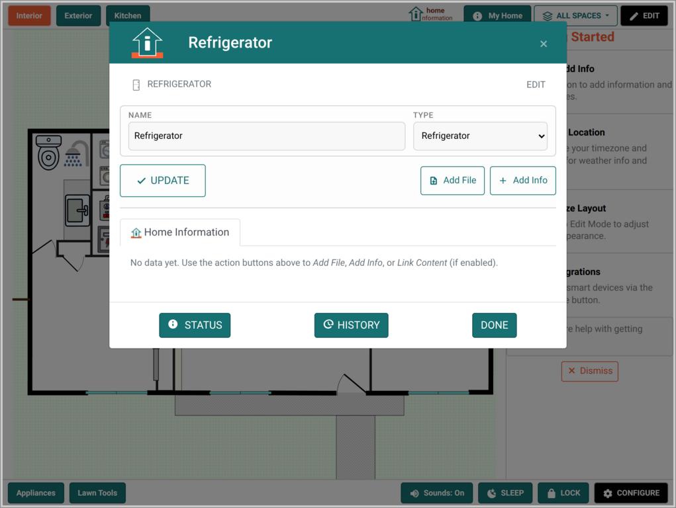Viewport: 676px width, 508px height.
Task: Open the ALL SPACES dropdown
Action: point(575,16)
